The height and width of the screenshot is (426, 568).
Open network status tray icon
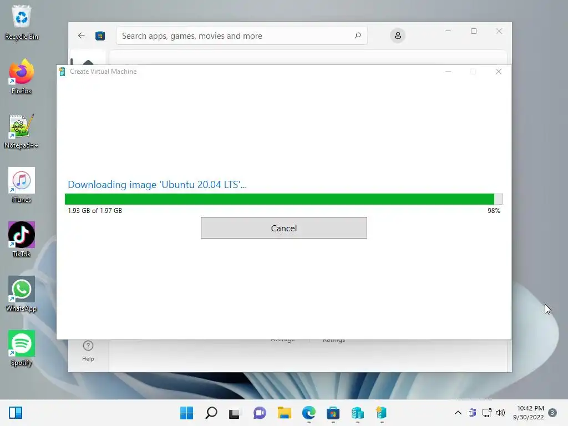tap(486, 413)
